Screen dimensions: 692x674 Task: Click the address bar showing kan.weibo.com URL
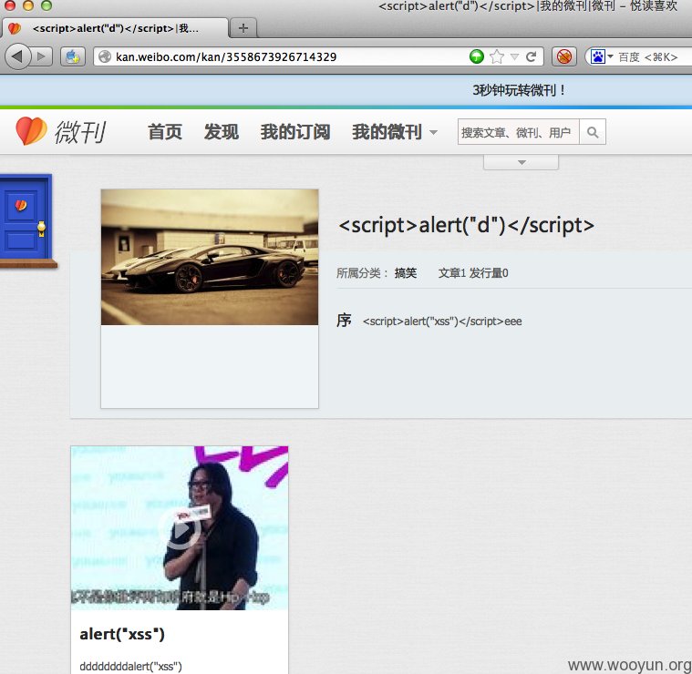pos(283,56)
